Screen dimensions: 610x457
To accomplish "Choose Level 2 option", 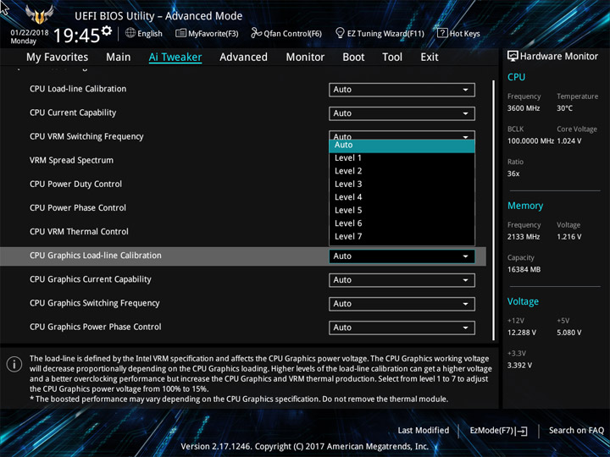I will [402, 171].
